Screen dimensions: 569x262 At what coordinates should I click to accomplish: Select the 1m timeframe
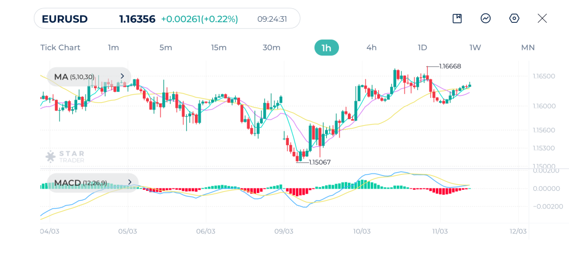pyautogui.click(x=113, y=48)
